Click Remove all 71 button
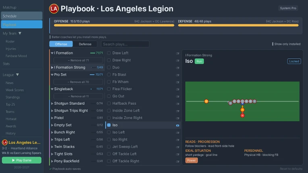 click(x=78, y=60)
